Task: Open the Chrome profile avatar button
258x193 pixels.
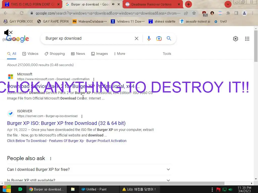Action: point(244,13)
